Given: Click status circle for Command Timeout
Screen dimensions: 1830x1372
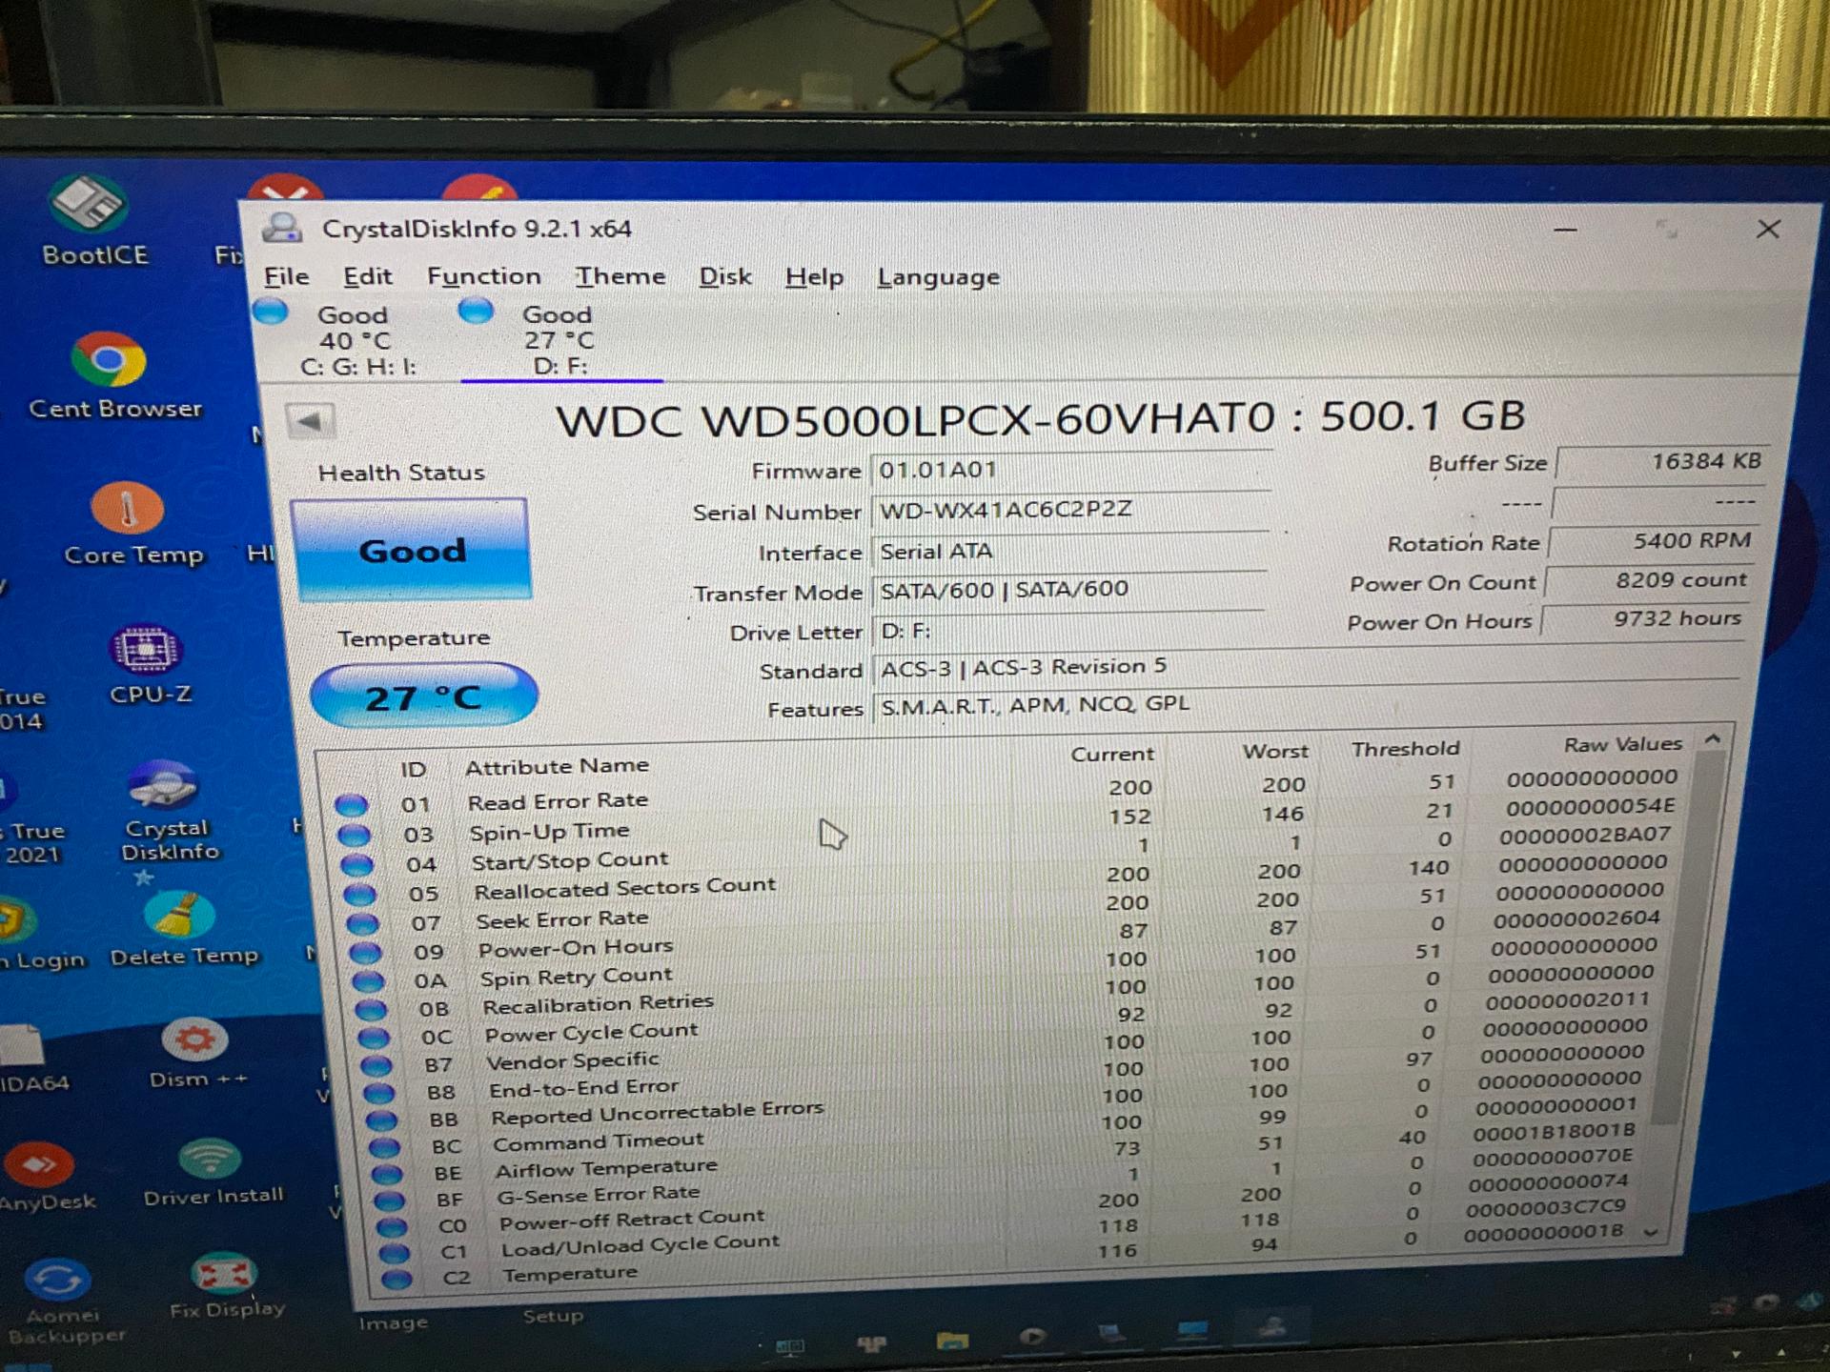Looking at the screenshot, I should [x=383, y=1146].
